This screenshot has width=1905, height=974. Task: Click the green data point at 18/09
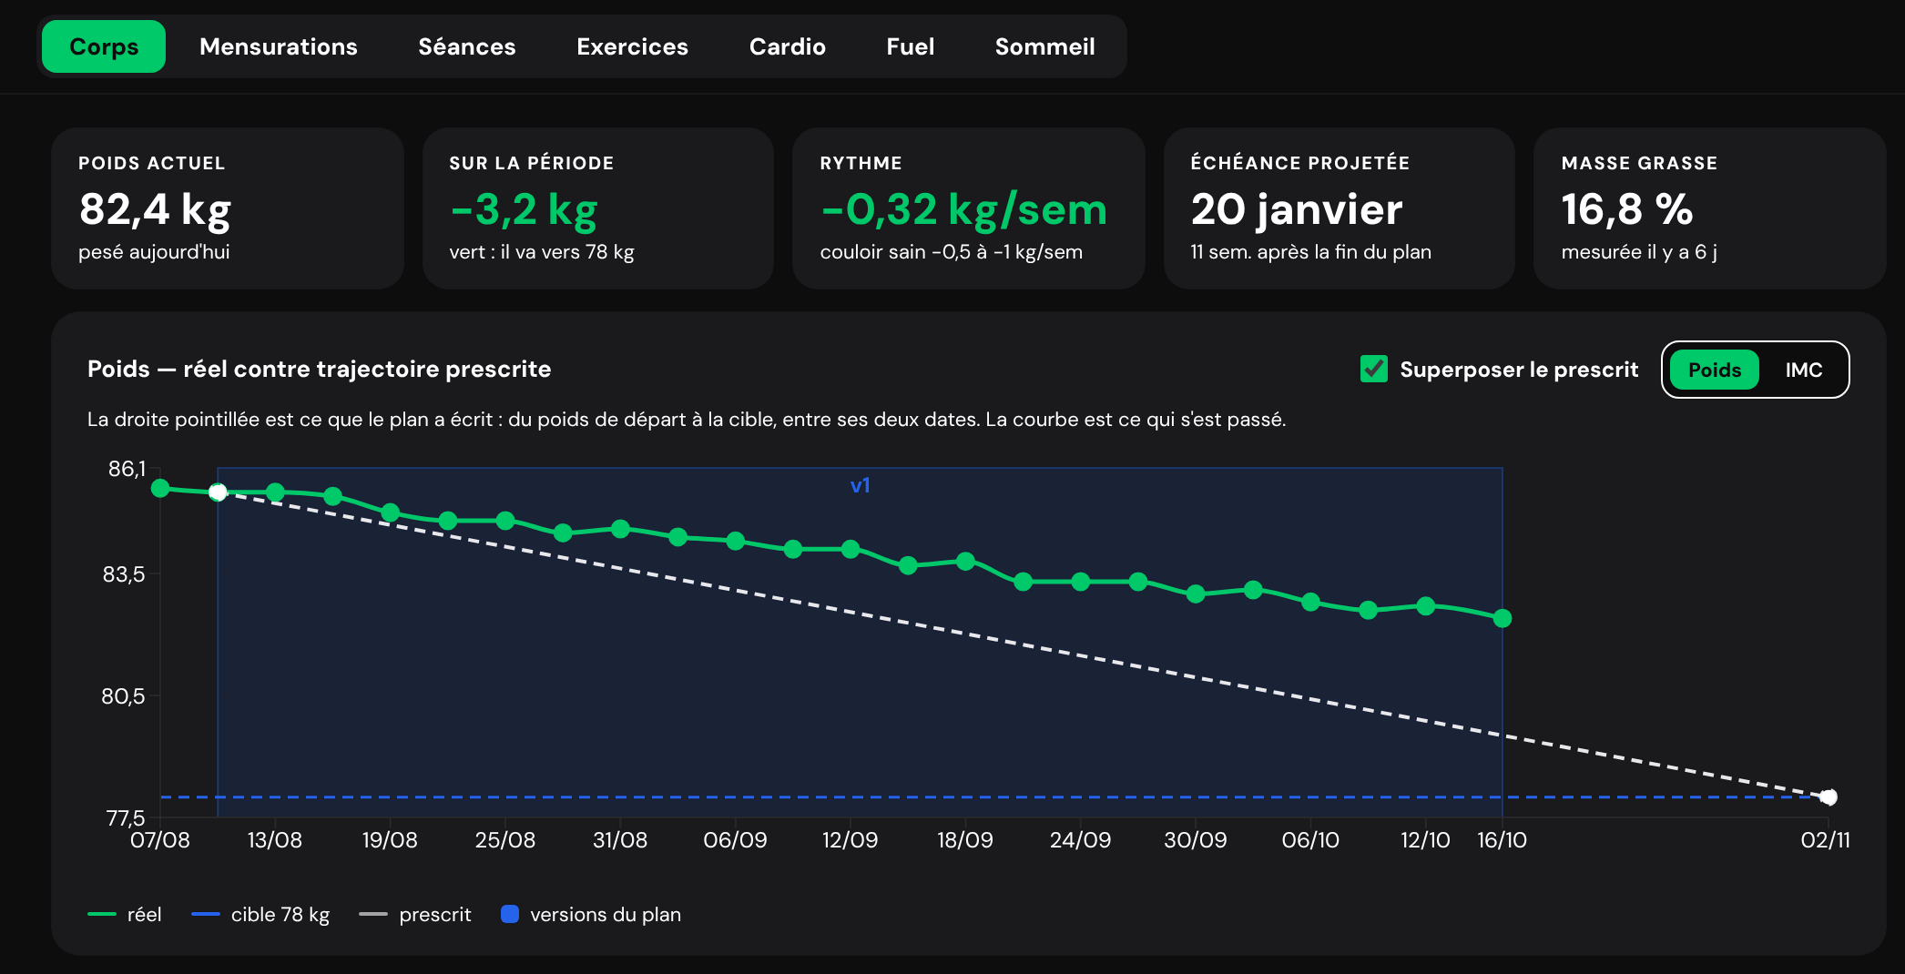(x=966, y=562)
